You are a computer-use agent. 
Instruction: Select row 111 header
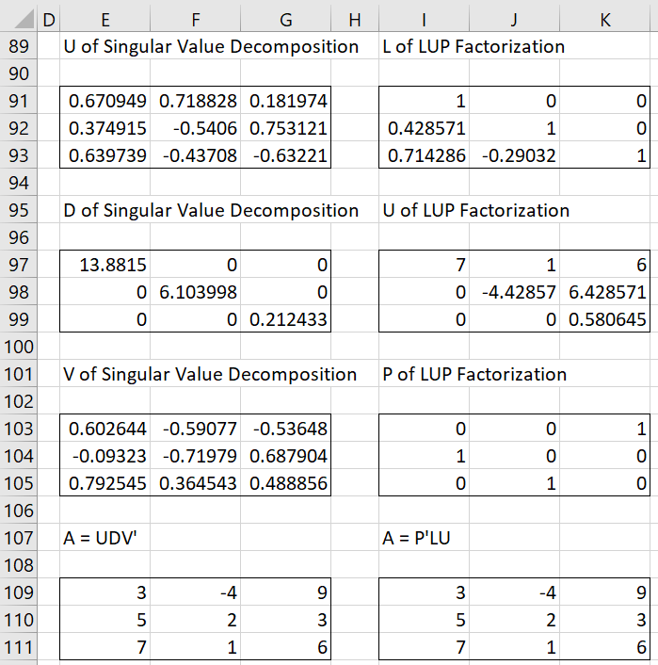coord(18,647)
